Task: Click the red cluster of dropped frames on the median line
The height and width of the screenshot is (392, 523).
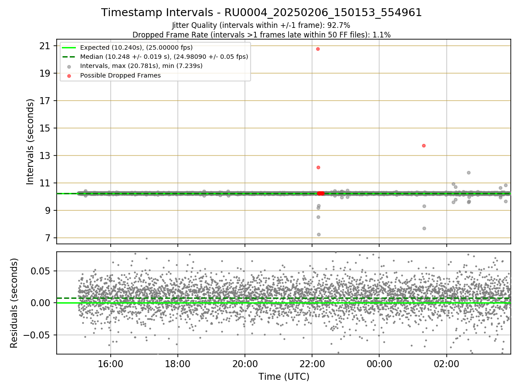Action: click(x=320, y=193)
